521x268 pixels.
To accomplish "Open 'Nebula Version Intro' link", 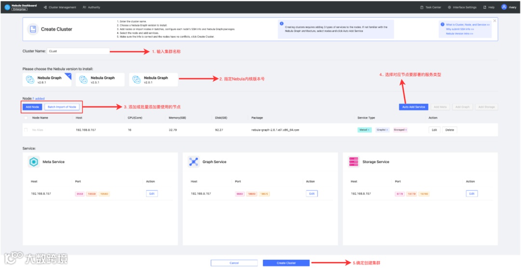I will [460, 34].
